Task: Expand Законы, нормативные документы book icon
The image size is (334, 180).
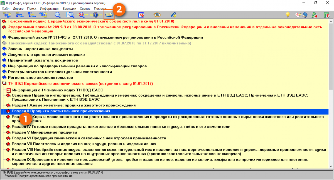Action: coord(4,49)
